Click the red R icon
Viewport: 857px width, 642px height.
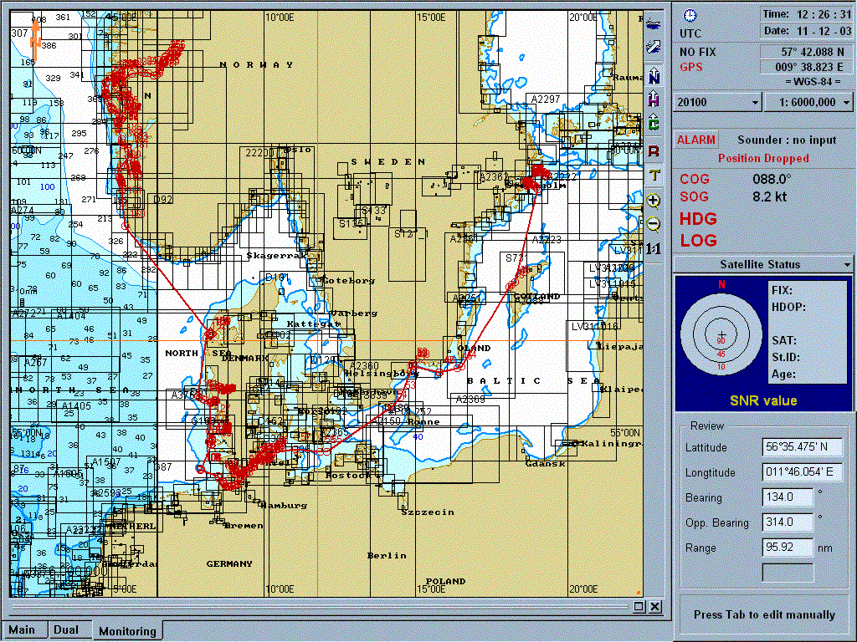coord(654,150)
